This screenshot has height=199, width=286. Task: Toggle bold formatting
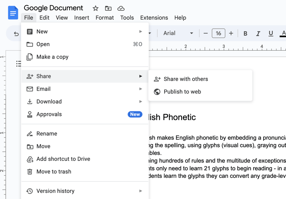(x=246, y=33)
